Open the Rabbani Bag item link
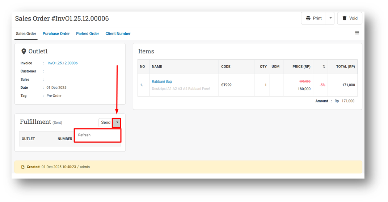388x202 pixels. click(162, 82)
